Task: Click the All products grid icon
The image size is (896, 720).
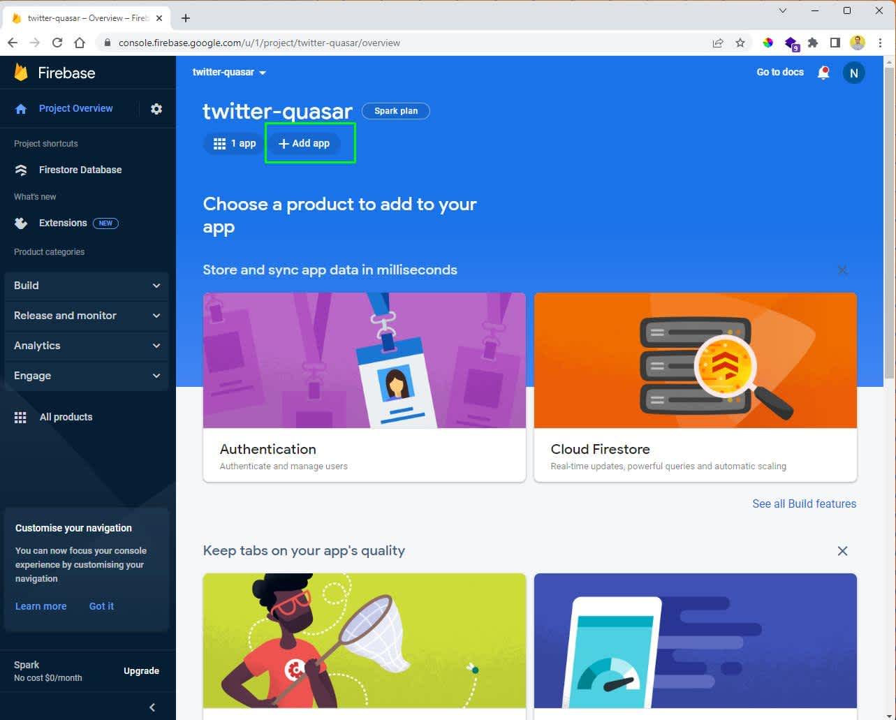Action: click(21, 417)
